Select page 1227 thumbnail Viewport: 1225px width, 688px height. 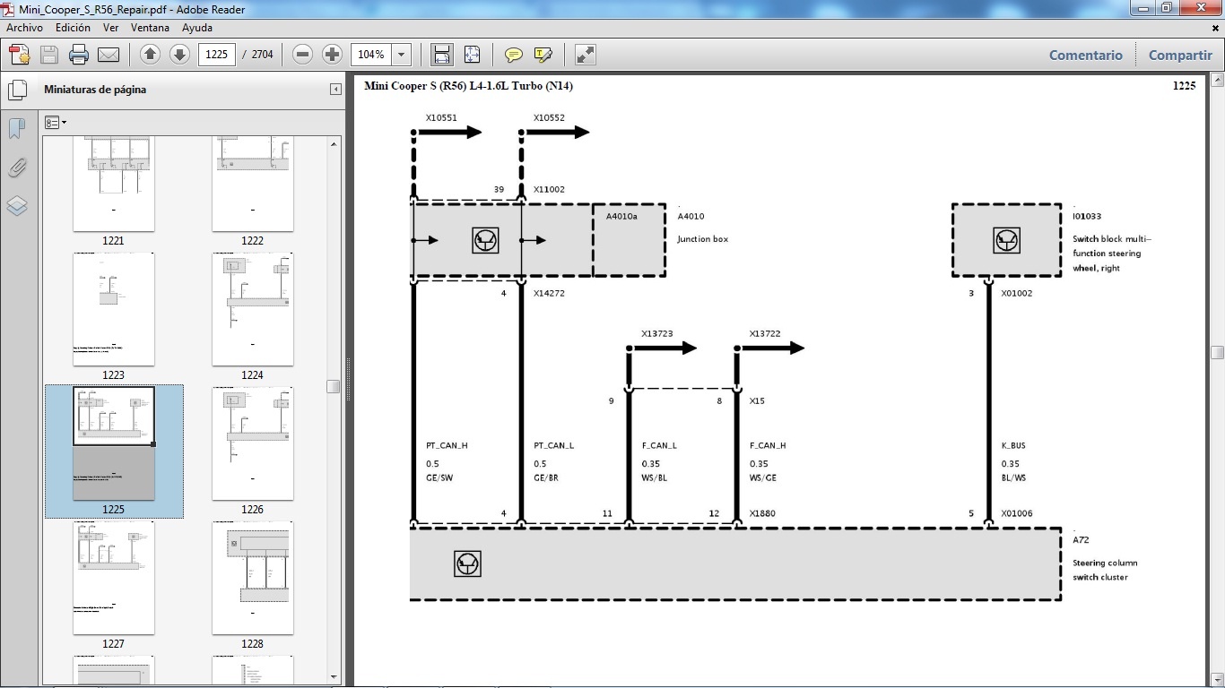(113, 578)
